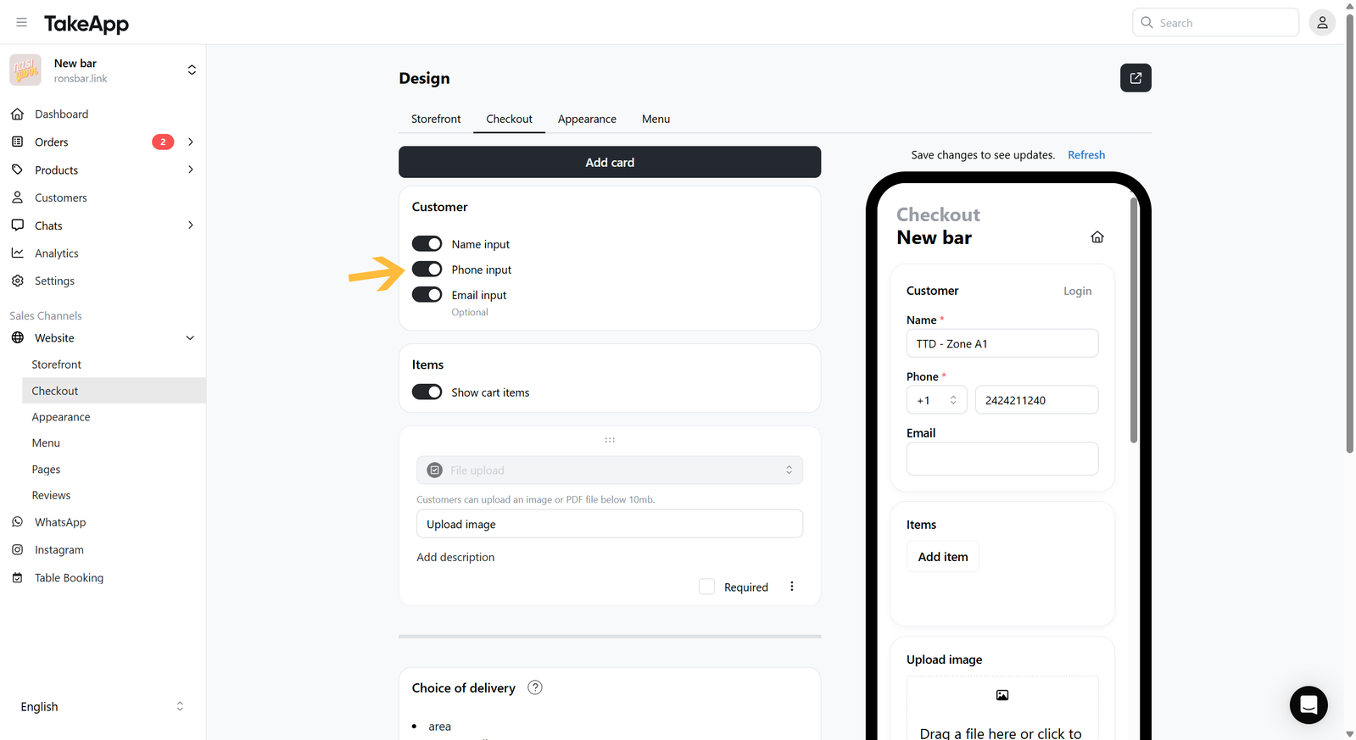The image size is (1356, 740).
Task: Open the +1 country code dropdown
Action: click(936, 400)
